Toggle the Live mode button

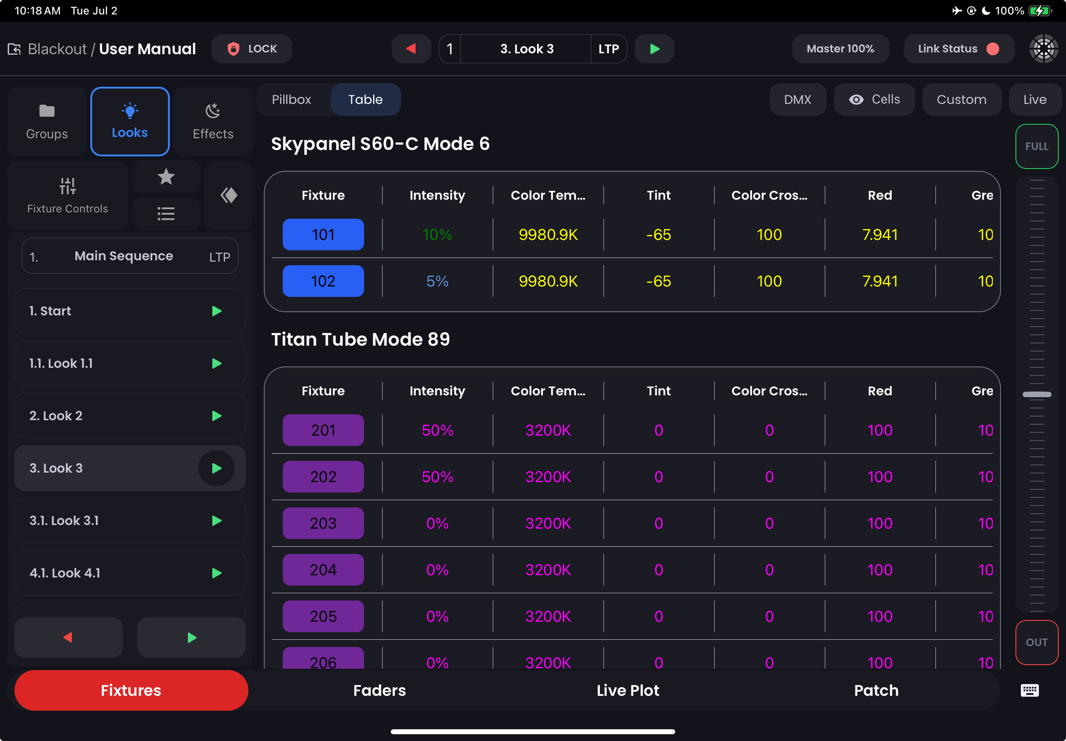point(1034,99)
